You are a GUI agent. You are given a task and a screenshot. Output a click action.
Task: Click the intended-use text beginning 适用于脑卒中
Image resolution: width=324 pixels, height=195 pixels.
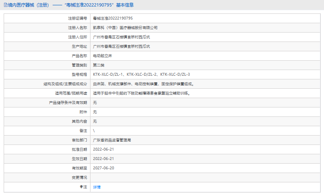click(x=141, y=93)
